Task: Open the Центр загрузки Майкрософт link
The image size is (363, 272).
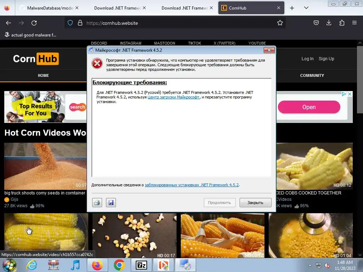Action: pyautogui.click(x=173, y=97)
